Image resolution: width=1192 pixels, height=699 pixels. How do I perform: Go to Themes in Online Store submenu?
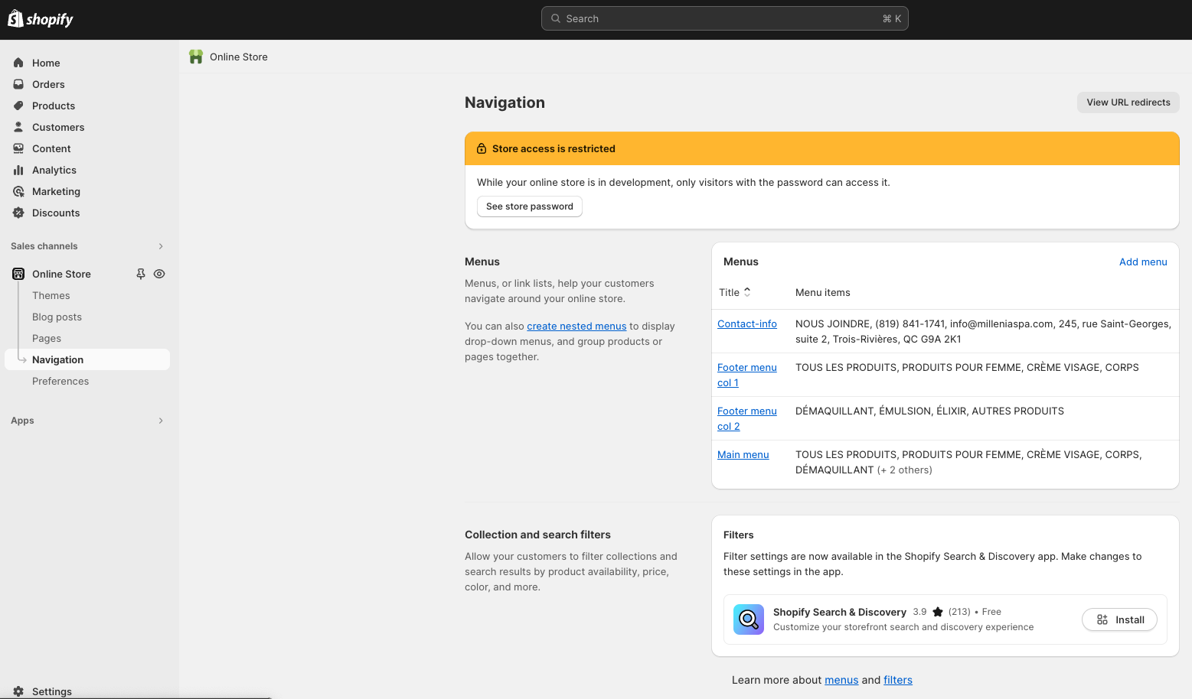tap(51, 295)
